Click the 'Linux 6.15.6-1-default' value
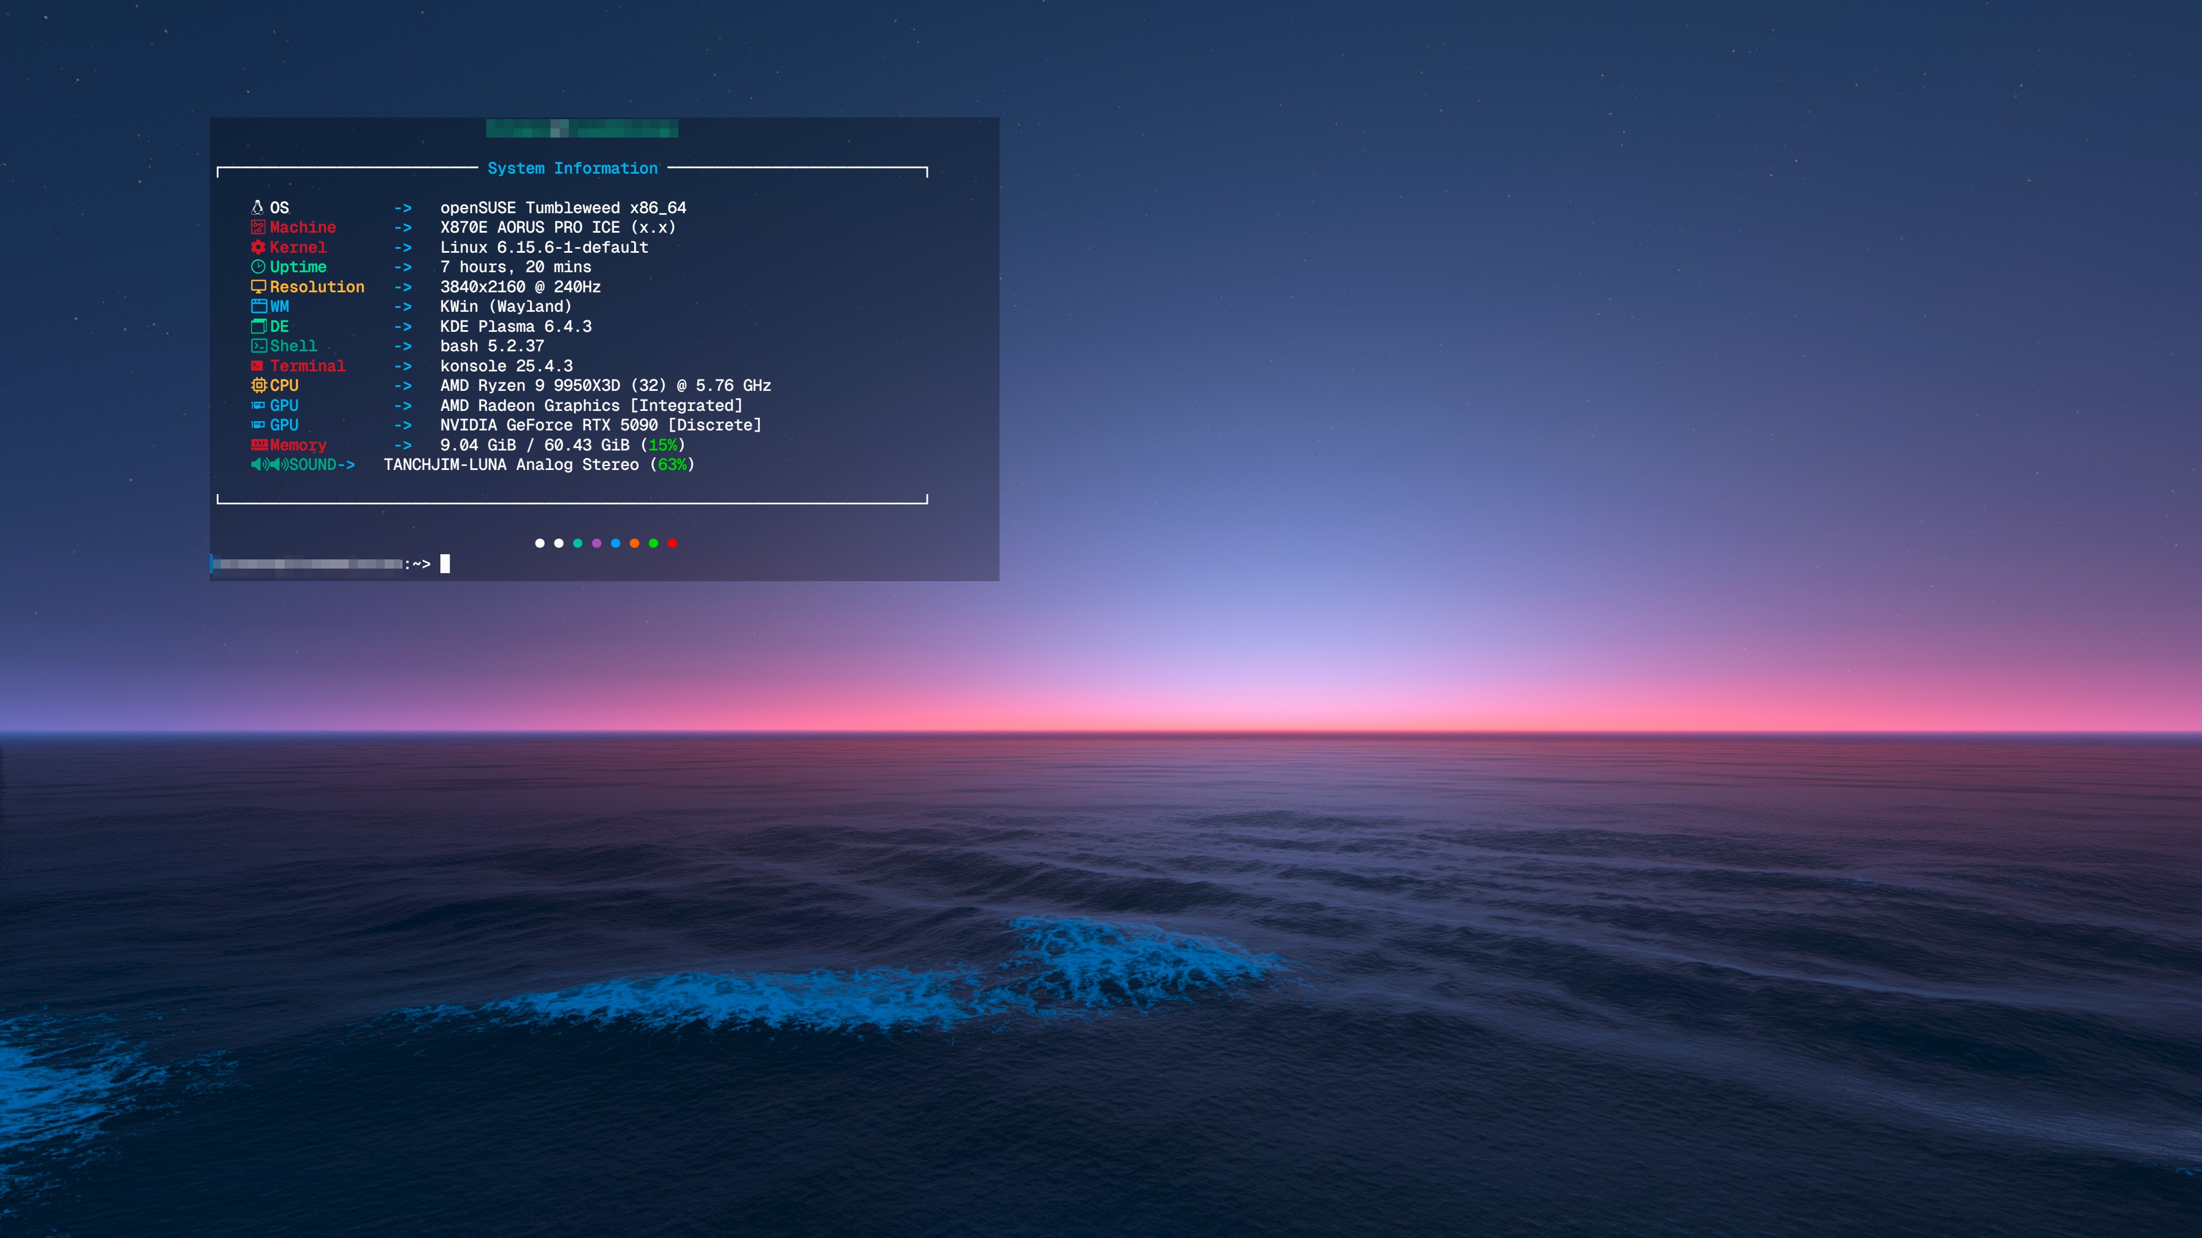 545,247
